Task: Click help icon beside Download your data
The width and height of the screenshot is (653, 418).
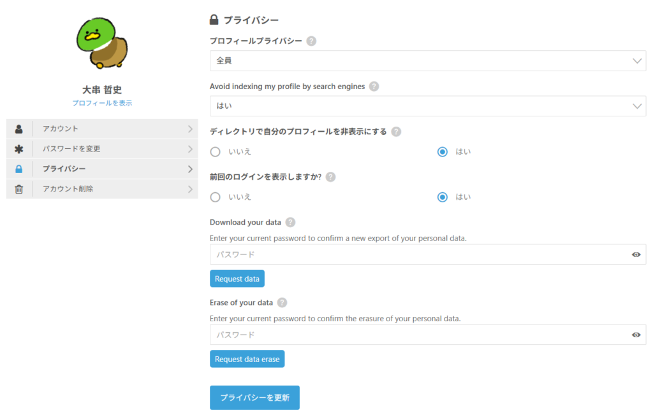Action: tap(290, 222)
